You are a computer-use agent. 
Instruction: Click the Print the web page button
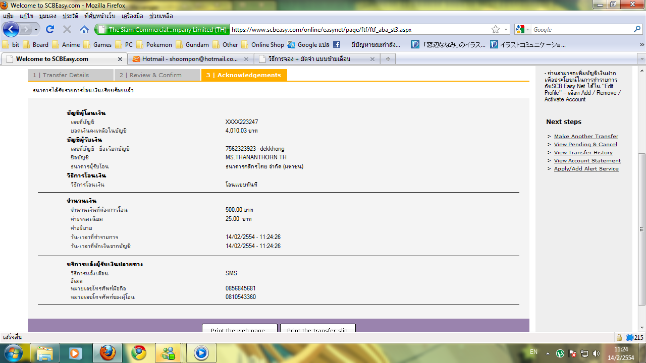tap(240, 328)
